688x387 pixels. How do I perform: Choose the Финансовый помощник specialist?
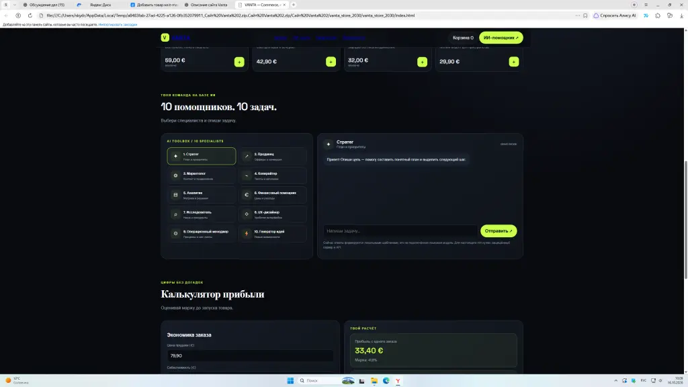[273, 195]
